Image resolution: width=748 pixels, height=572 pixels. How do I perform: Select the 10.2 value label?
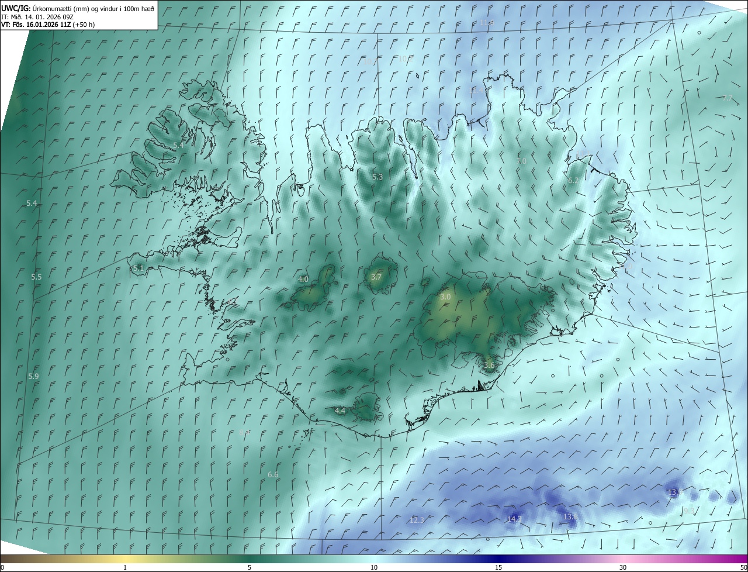click(x=406, y=58)
